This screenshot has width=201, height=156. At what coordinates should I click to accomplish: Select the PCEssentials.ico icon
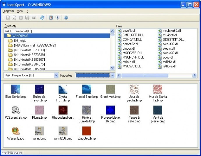click(15, 110)
